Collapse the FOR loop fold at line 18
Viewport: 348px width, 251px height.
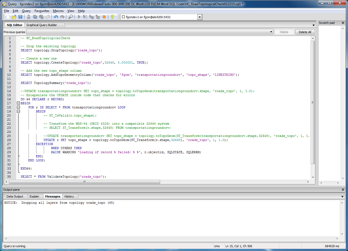click(18, 107)
